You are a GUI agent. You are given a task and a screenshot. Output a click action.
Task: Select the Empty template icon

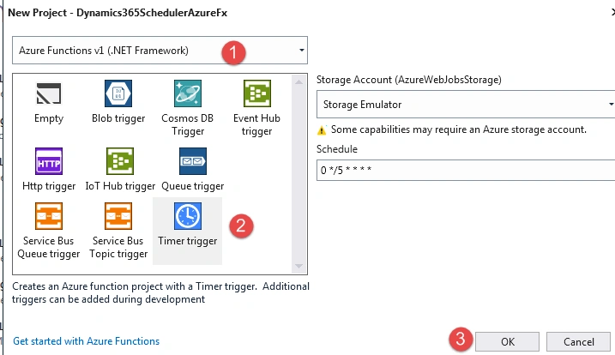[49, 93]
